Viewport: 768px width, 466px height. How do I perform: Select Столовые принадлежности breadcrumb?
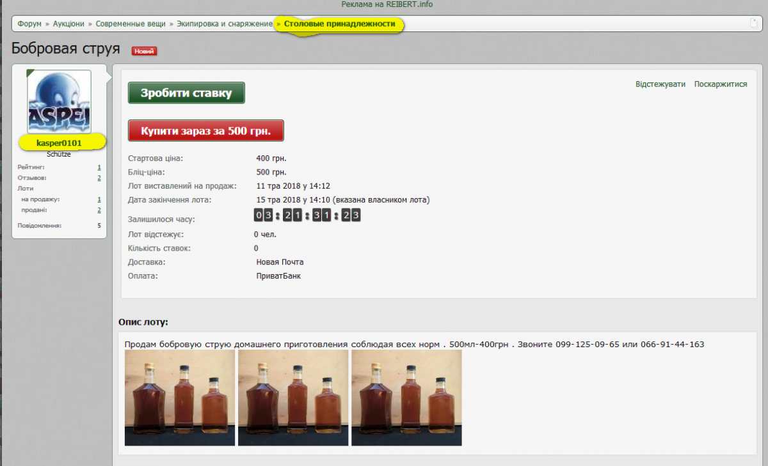(x=344, y=24)
